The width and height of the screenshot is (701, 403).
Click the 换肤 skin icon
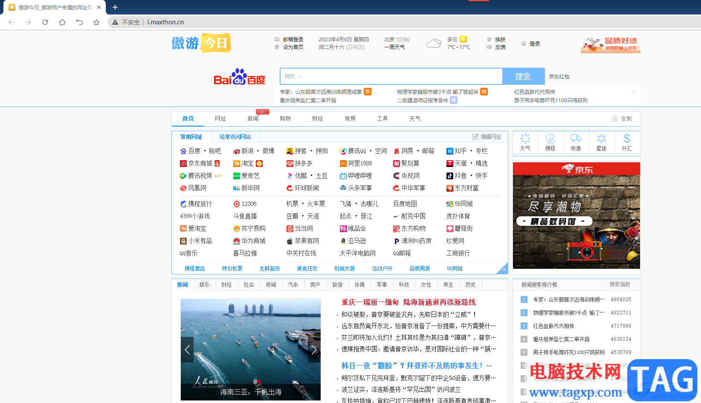(x=489, y=39)
